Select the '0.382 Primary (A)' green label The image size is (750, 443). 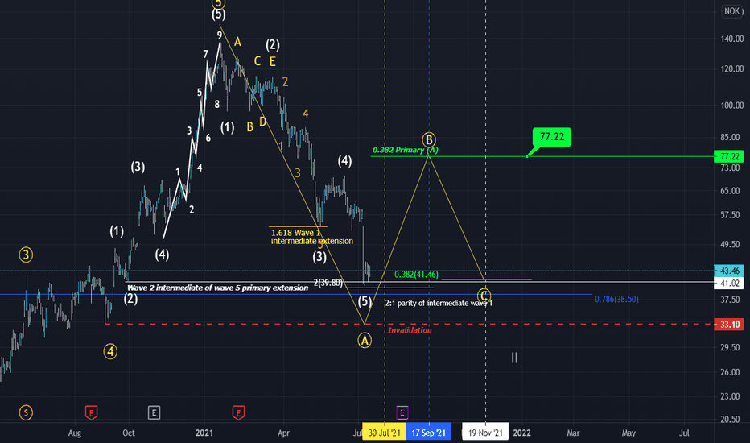pos(405,150)
